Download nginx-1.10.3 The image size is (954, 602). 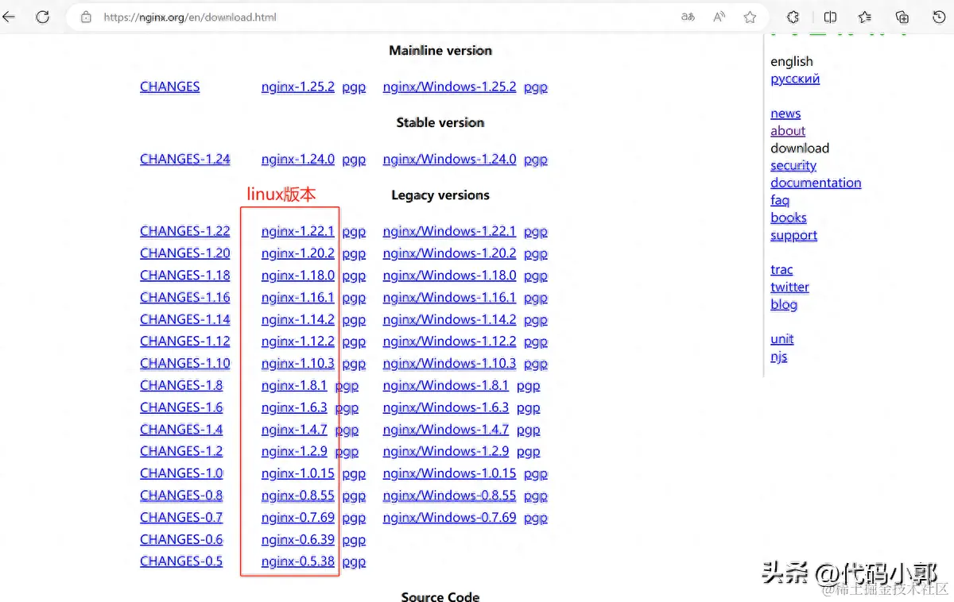[x=298, y=363]
